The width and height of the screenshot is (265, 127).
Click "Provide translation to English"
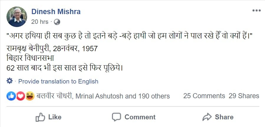pyautogui.click(x=58, y=81)
